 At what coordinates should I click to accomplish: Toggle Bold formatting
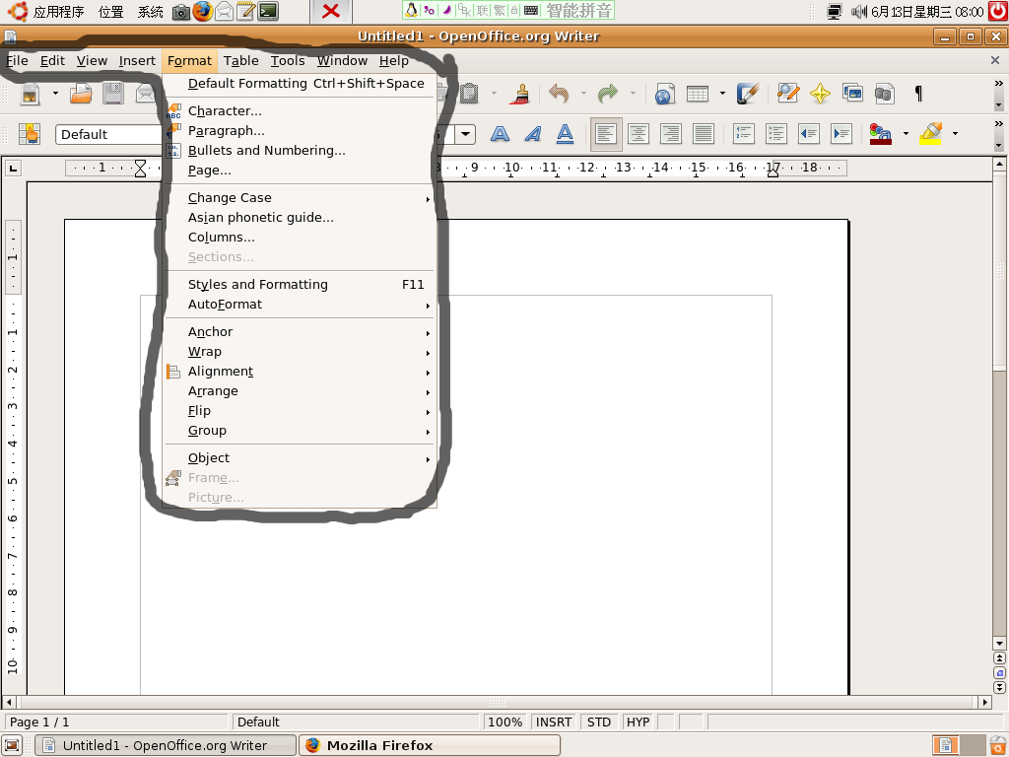point(500,134)
